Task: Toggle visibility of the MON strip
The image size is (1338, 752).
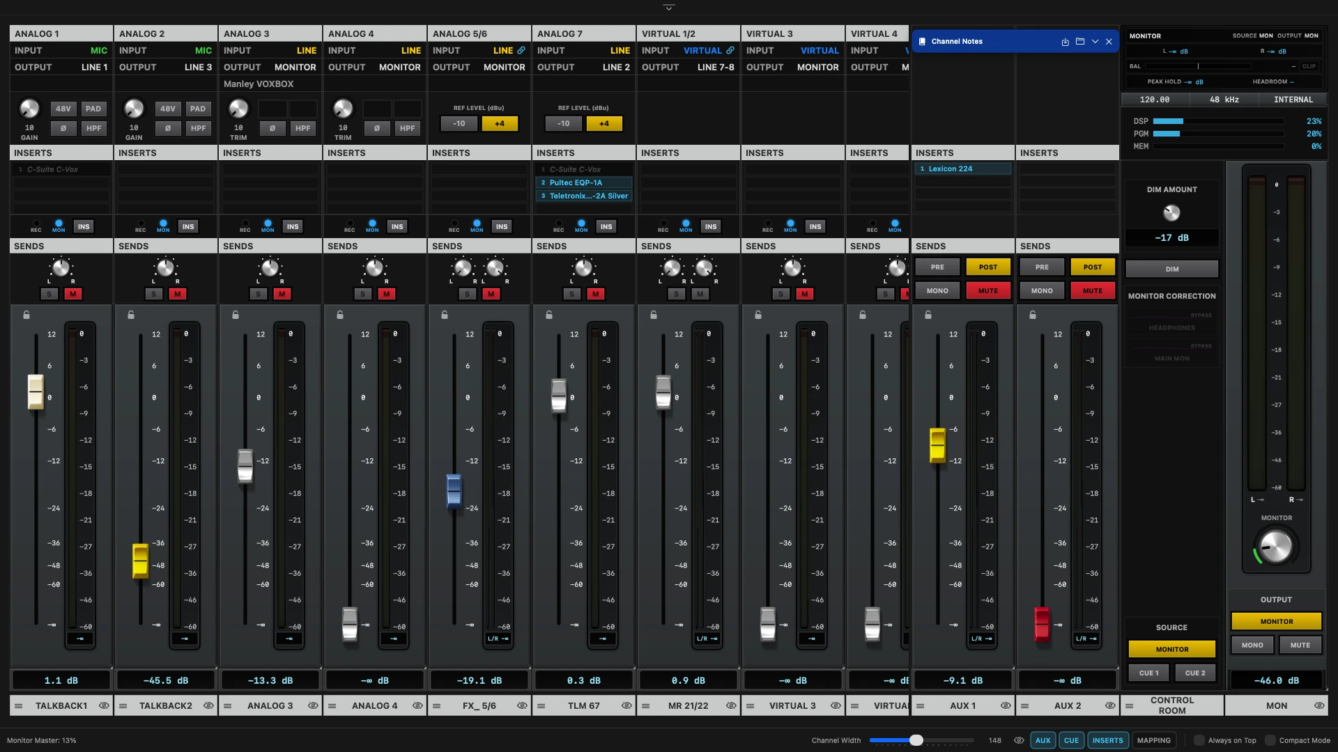Action: [1319, 706]
